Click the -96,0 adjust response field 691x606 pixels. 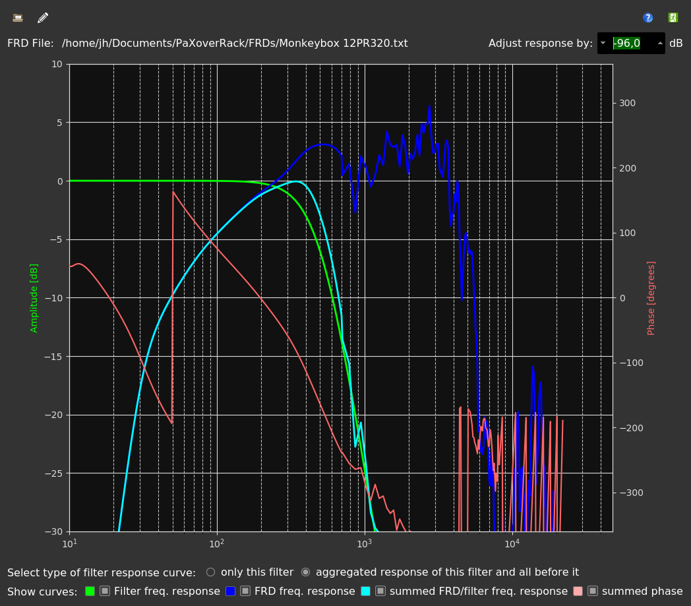point(632,43)
